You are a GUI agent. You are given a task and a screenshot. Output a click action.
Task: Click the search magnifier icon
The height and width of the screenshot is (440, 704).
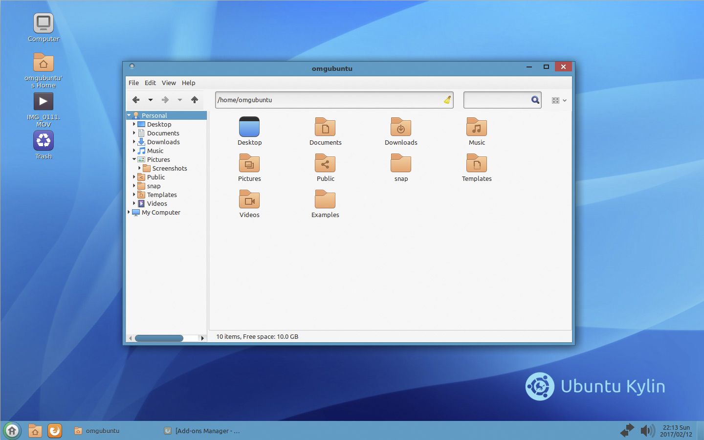(x=535, y=100)
